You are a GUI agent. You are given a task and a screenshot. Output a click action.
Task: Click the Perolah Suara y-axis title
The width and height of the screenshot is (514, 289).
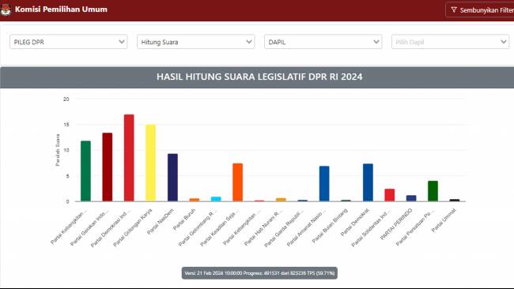click(x=58, y=150)
